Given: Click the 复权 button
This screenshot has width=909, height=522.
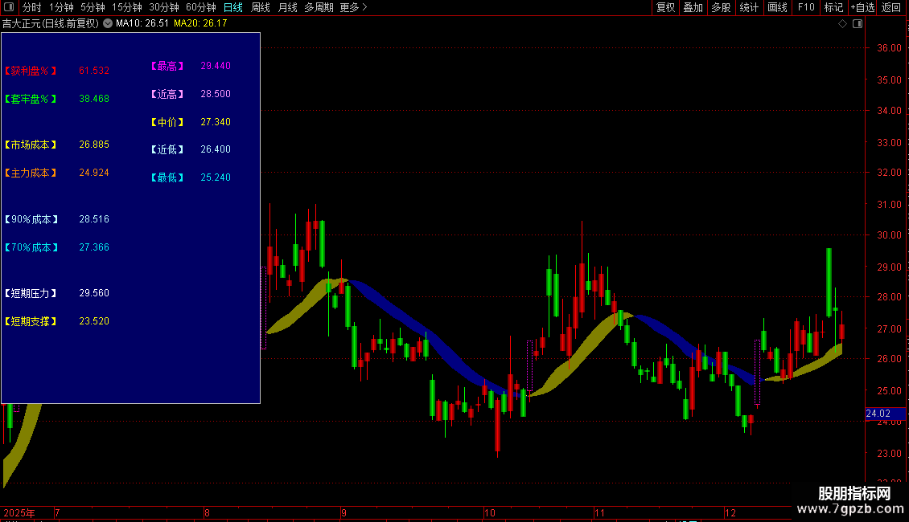Looking at the screenshot, I should tap(665, 7).
